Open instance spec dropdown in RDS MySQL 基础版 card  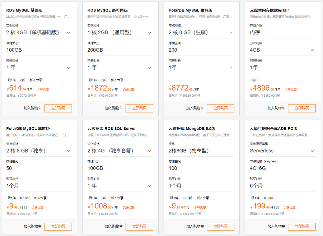point(39,33)
